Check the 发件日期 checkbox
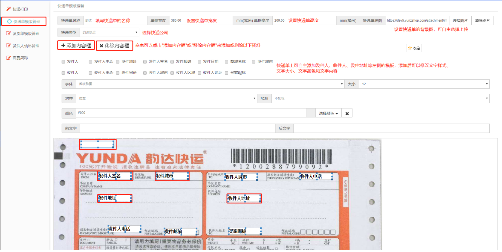The height and width of the screenshot is (252, 502). point(199,62)
